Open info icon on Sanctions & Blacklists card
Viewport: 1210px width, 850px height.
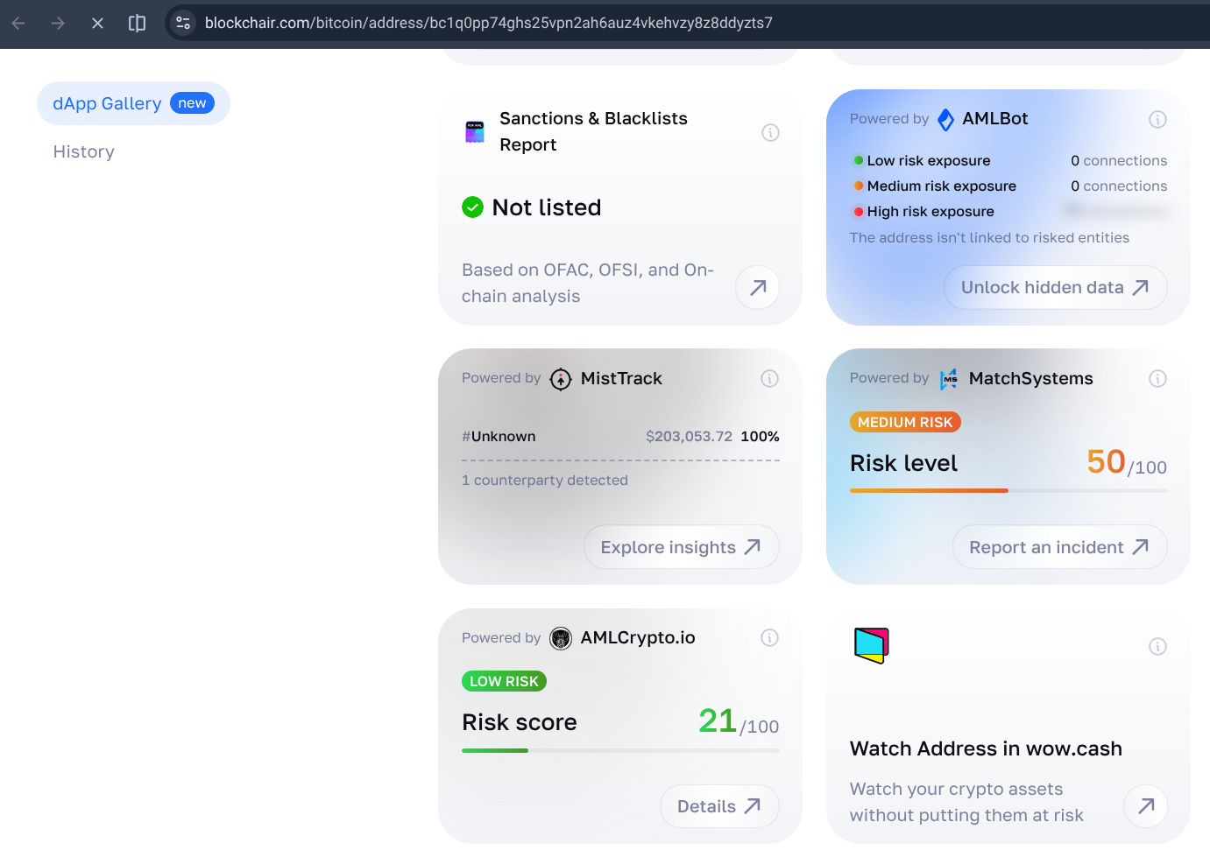click(x=770, y=132)
